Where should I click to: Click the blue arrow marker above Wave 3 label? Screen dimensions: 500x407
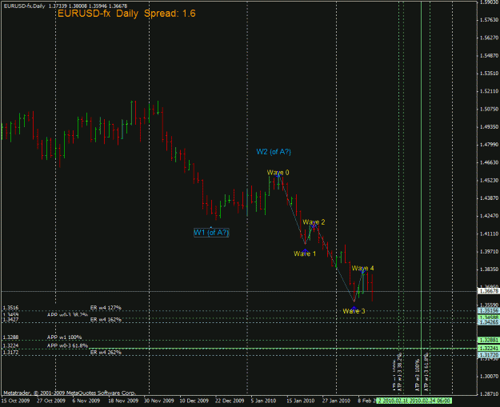click(354, 308)
